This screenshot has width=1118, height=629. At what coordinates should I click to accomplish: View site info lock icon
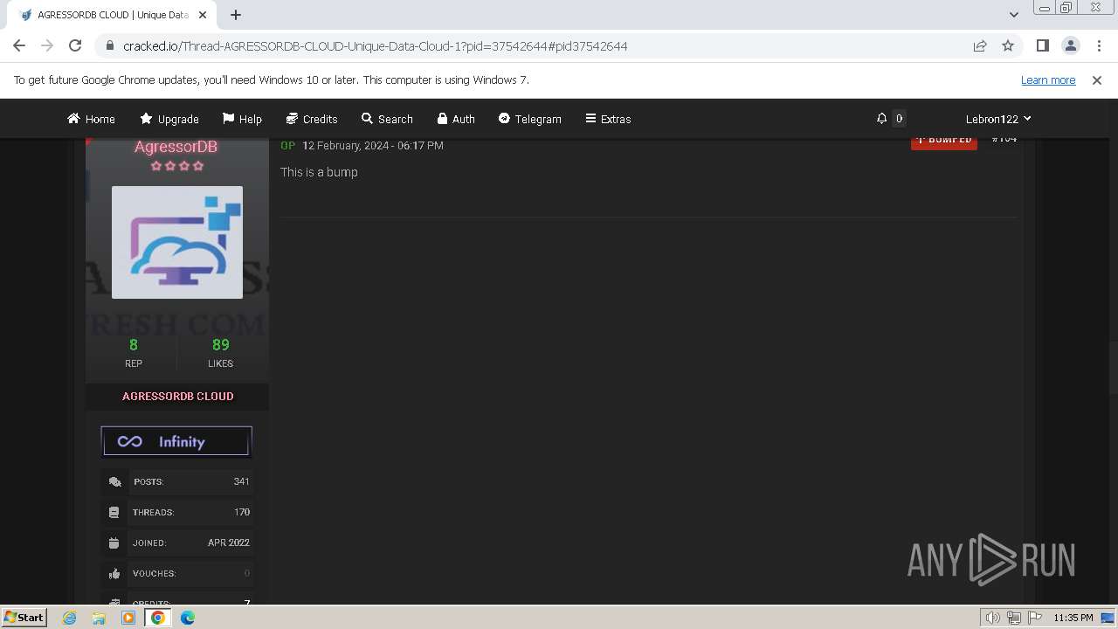point(109,46)
